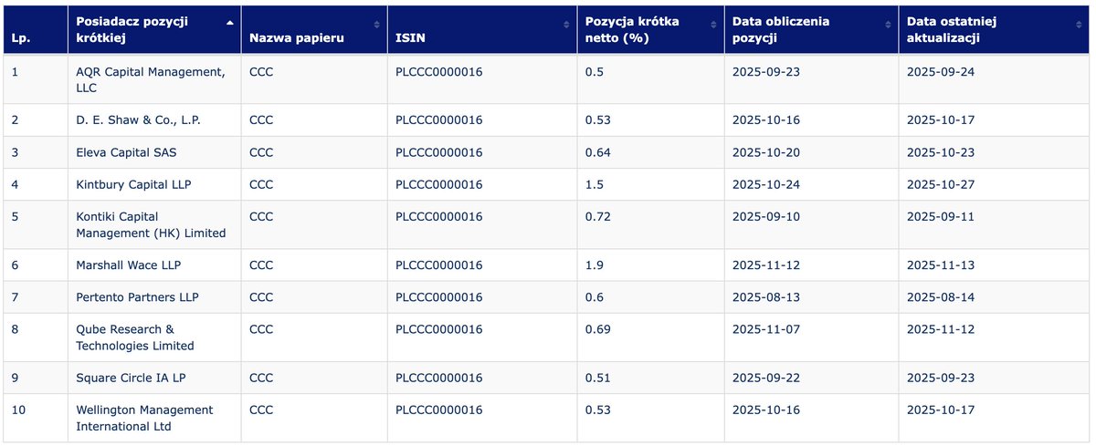This screenshot has width=1096, height=446.
Task: Click net short value 0.69
Action: pyautogui.click(x=598, y=329)
